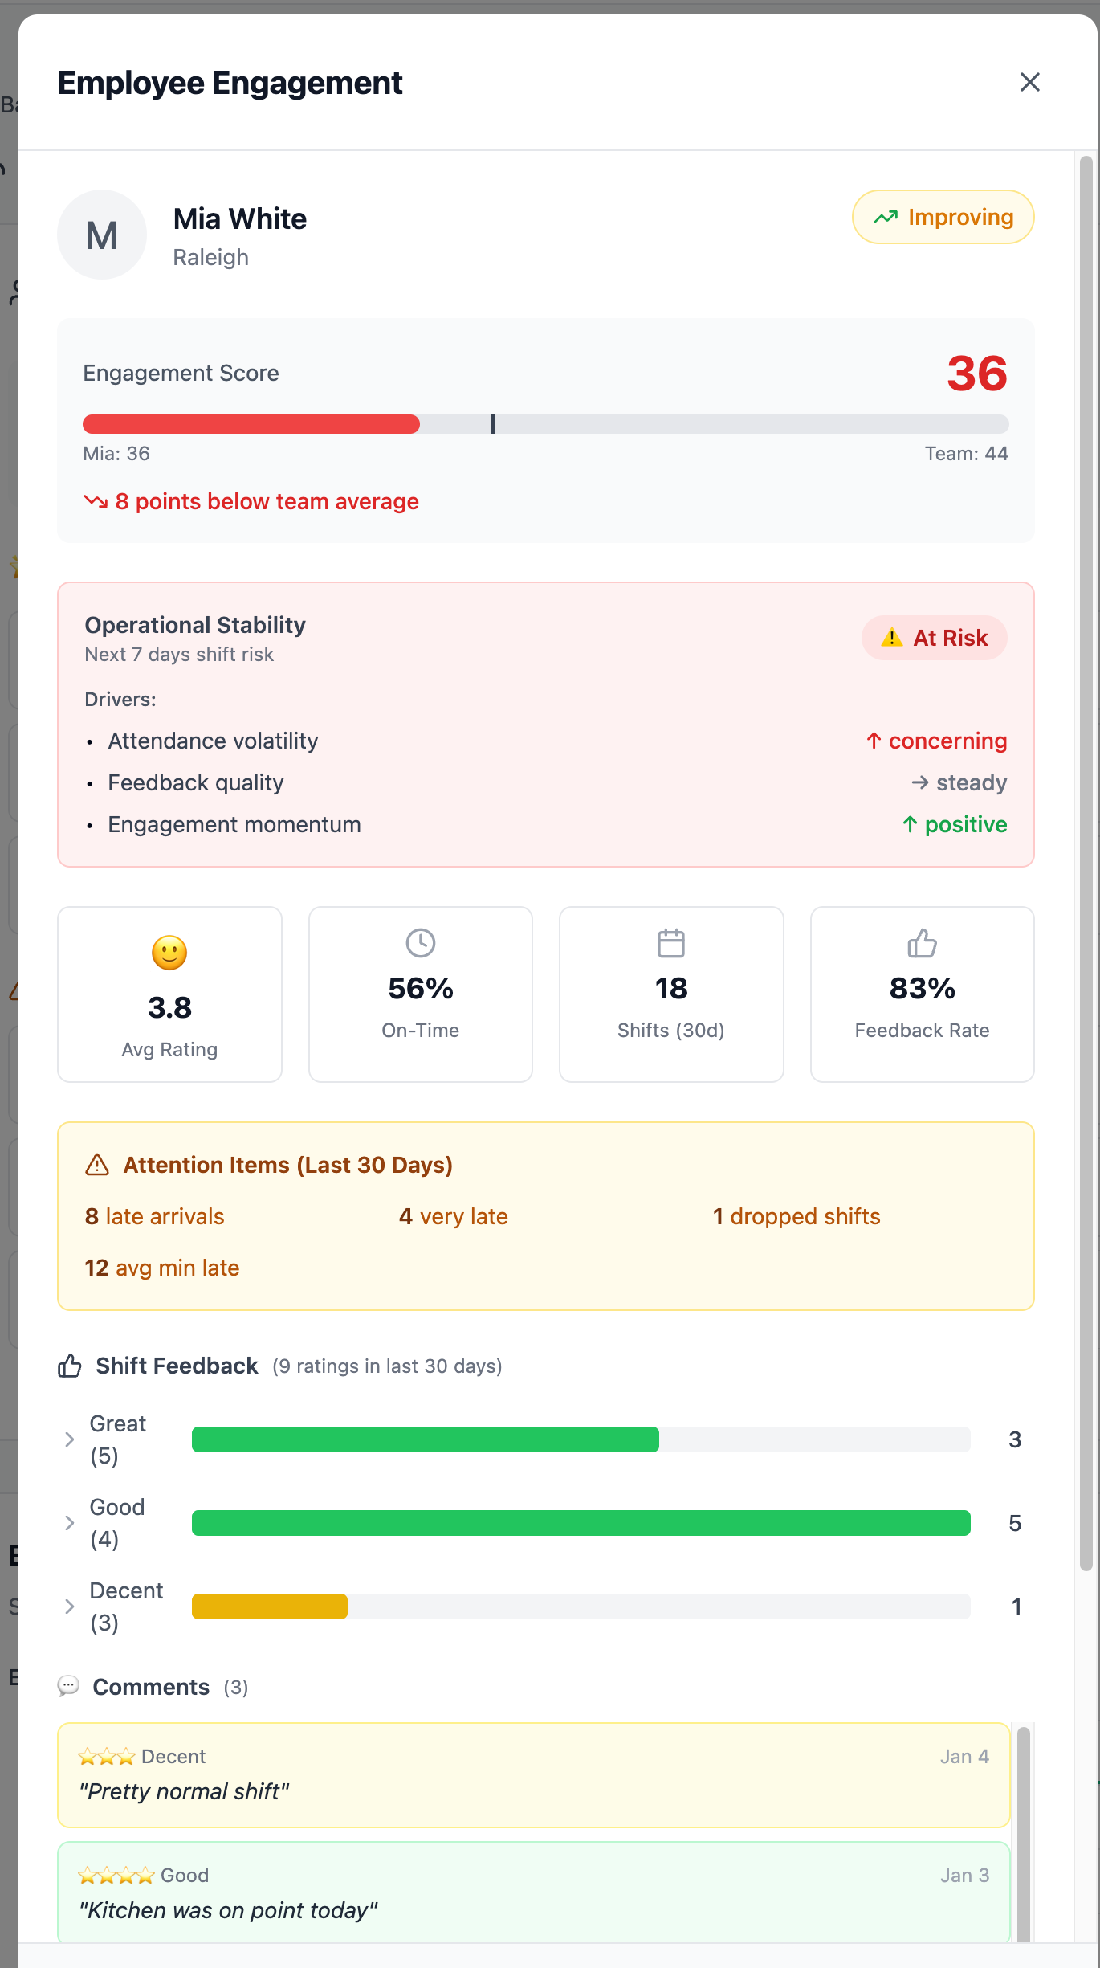
Task: Click the smiley face Avg Rating icon
Action: pos(169,953)
